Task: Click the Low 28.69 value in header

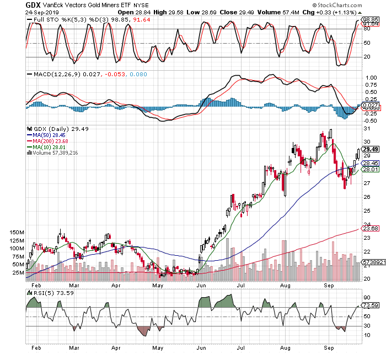Action: [x=202, y=12]
